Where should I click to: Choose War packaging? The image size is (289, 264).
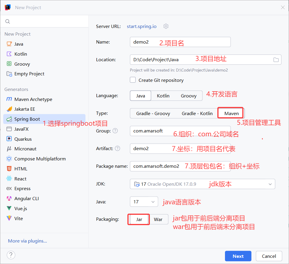158,219
